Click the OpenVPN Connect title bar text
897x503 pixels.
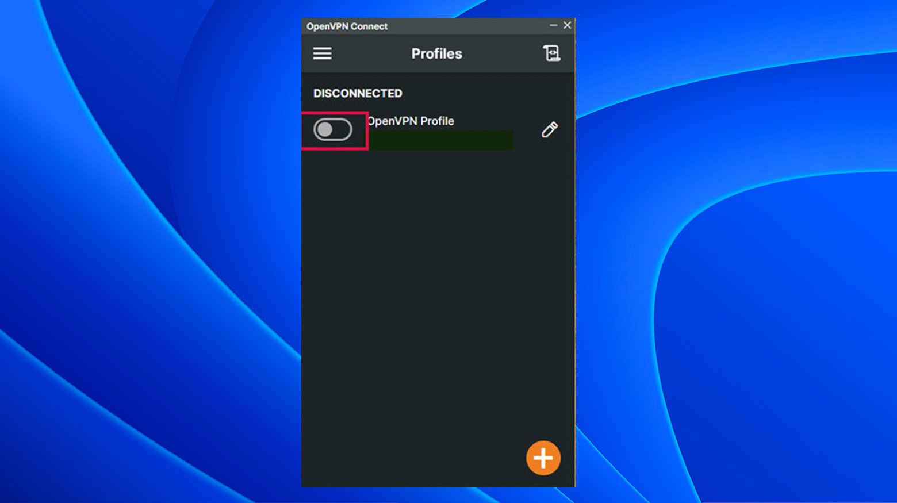click(347, 26)
